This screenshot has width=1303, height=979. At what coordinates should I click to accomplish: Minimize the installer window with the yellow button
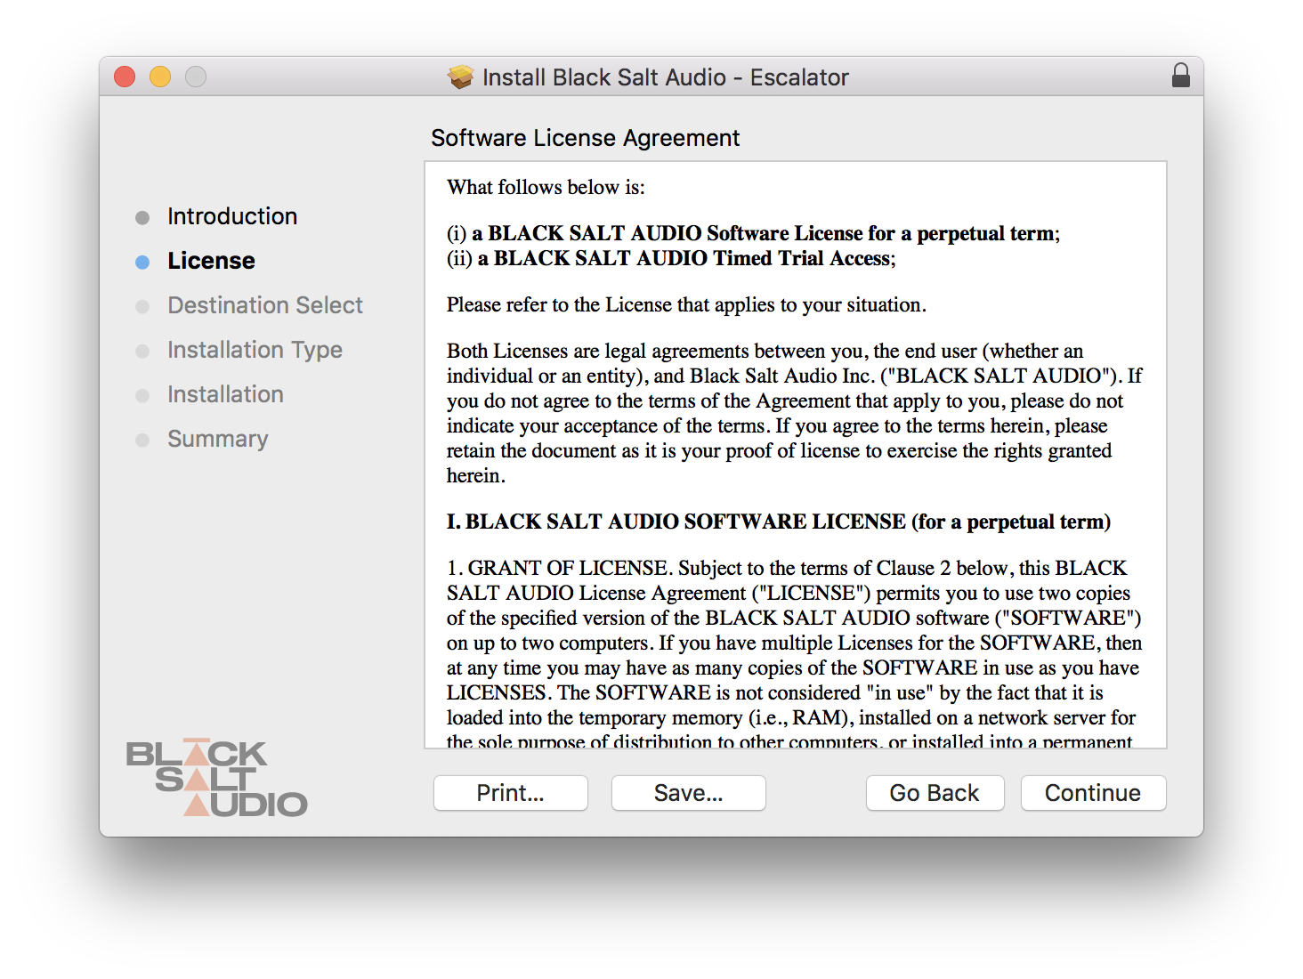(160, 77)
